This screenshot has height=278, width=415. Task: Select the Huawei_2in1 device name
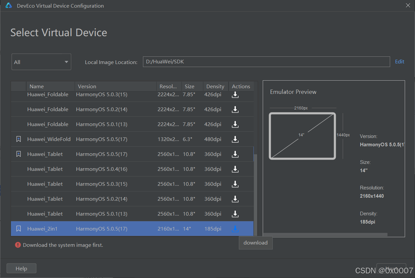(42, 229)
